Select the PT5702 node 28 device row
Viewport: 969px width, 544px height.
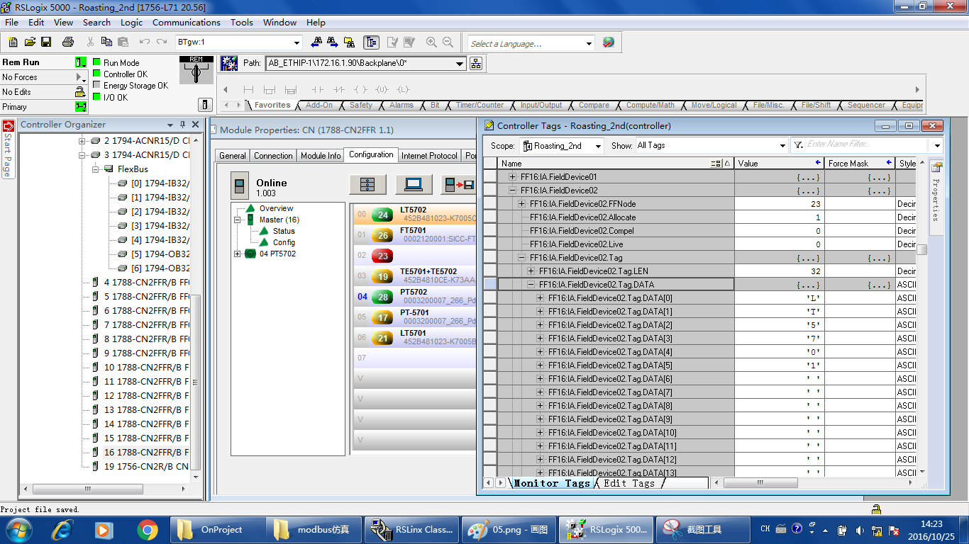(x=415, y=296)
